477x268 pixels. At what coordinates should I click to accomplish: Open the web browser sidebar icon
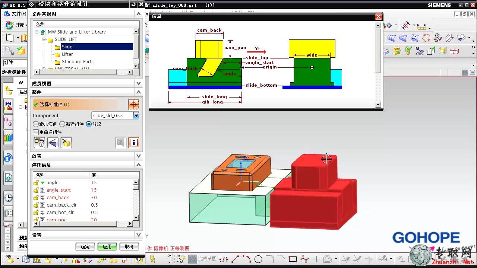[8, 178]
